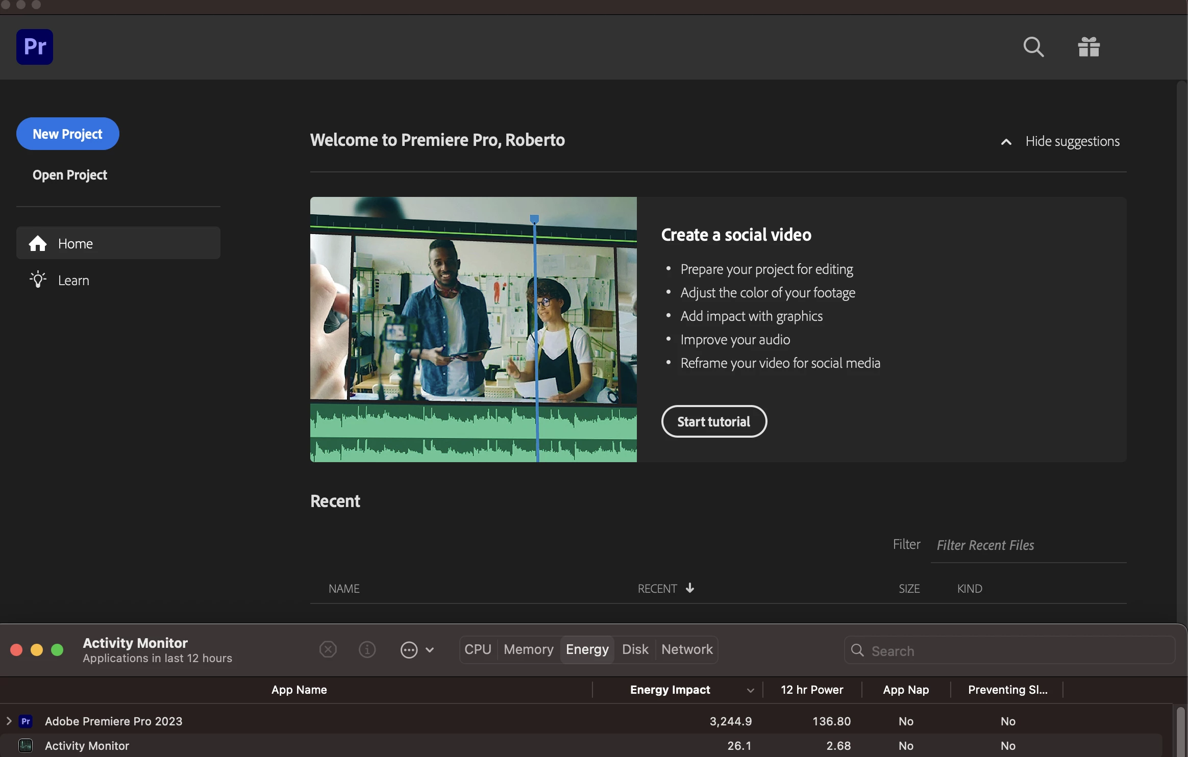Click Open Project link
The height and width of the screenshot is (757, 1188).
coord(70,175)
